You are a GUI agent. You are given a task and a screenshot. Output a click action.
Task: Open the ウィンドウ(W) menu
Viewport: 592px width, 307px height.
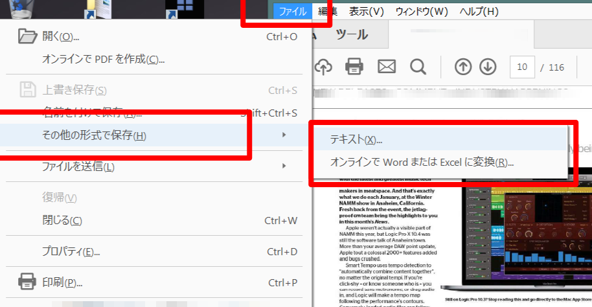click(x=422, y=11)
